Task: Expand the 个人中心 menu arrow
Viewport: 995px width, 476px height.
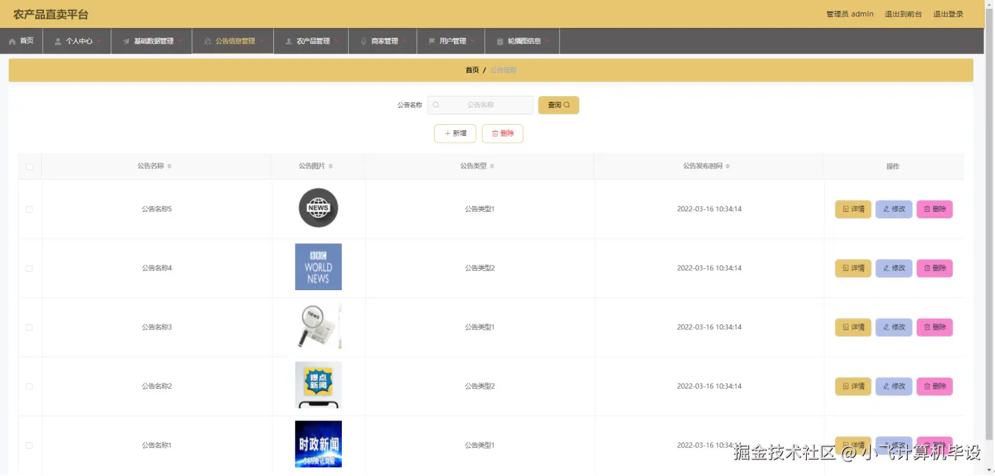Action: click(99, 41)
